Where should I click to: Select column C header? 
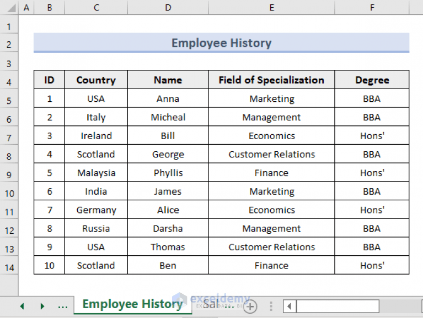pyautogui.click(x=96, y=8)
